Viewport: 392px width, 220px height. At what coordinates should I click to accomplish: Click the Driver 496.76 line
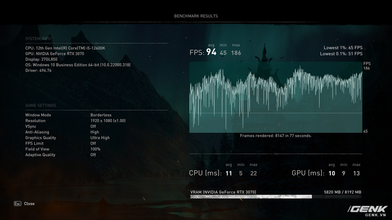point(38,71)
